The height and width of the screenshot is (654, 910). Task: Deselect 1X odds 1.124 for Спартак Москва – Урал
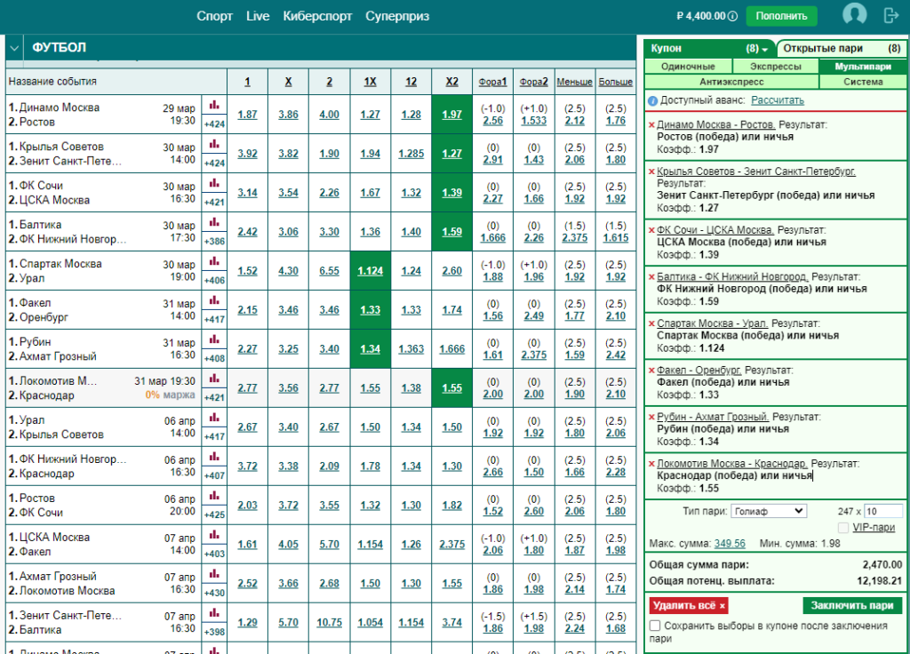(371, 271)
